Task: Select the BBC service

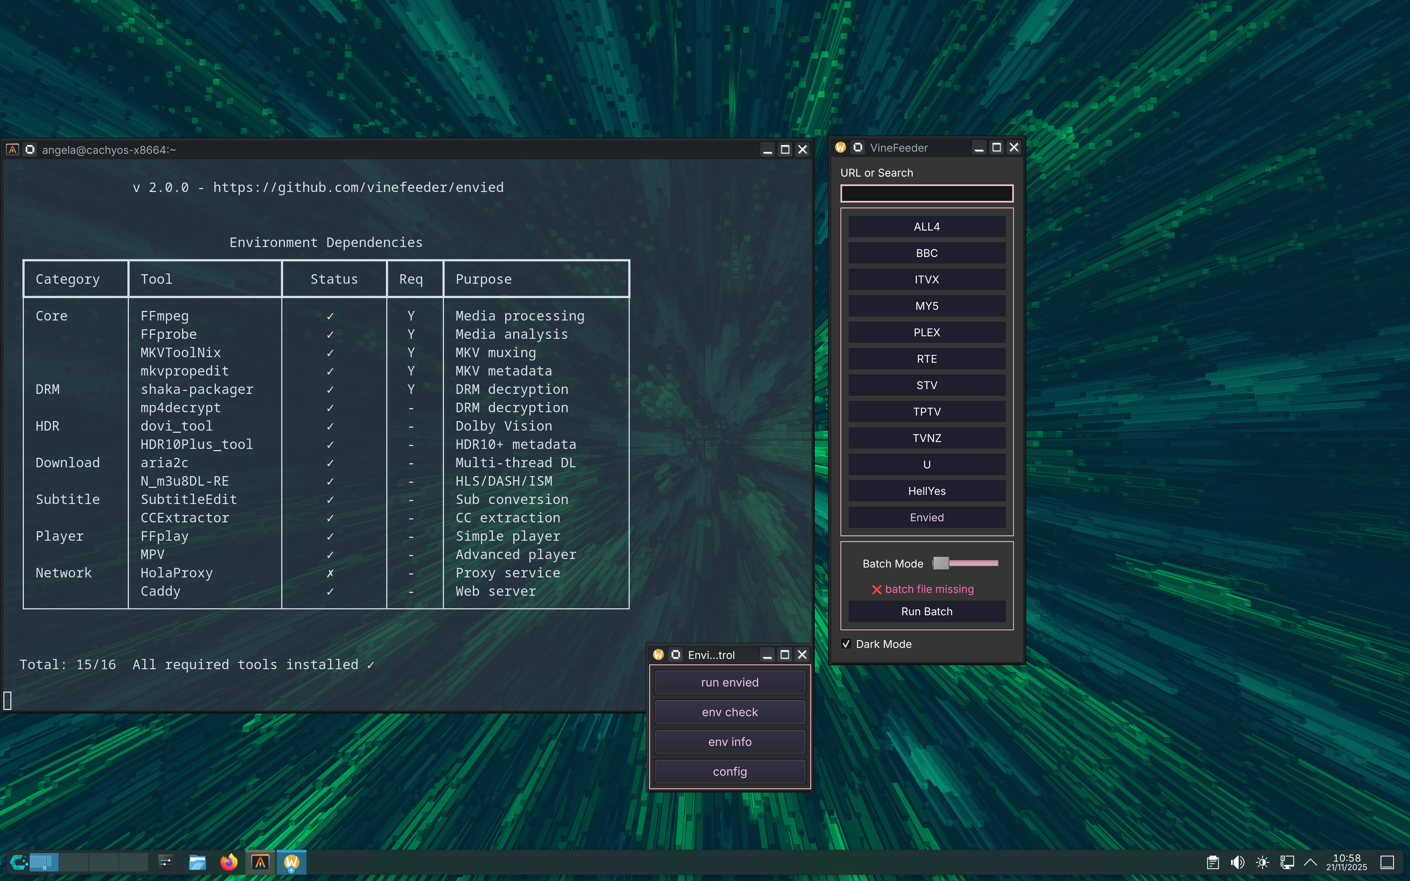Action: coord(926,253)
